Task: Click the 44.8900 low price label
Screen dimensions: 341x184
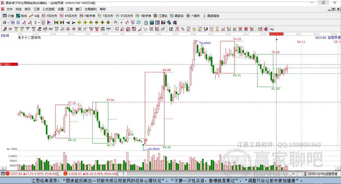Action: 154,149
